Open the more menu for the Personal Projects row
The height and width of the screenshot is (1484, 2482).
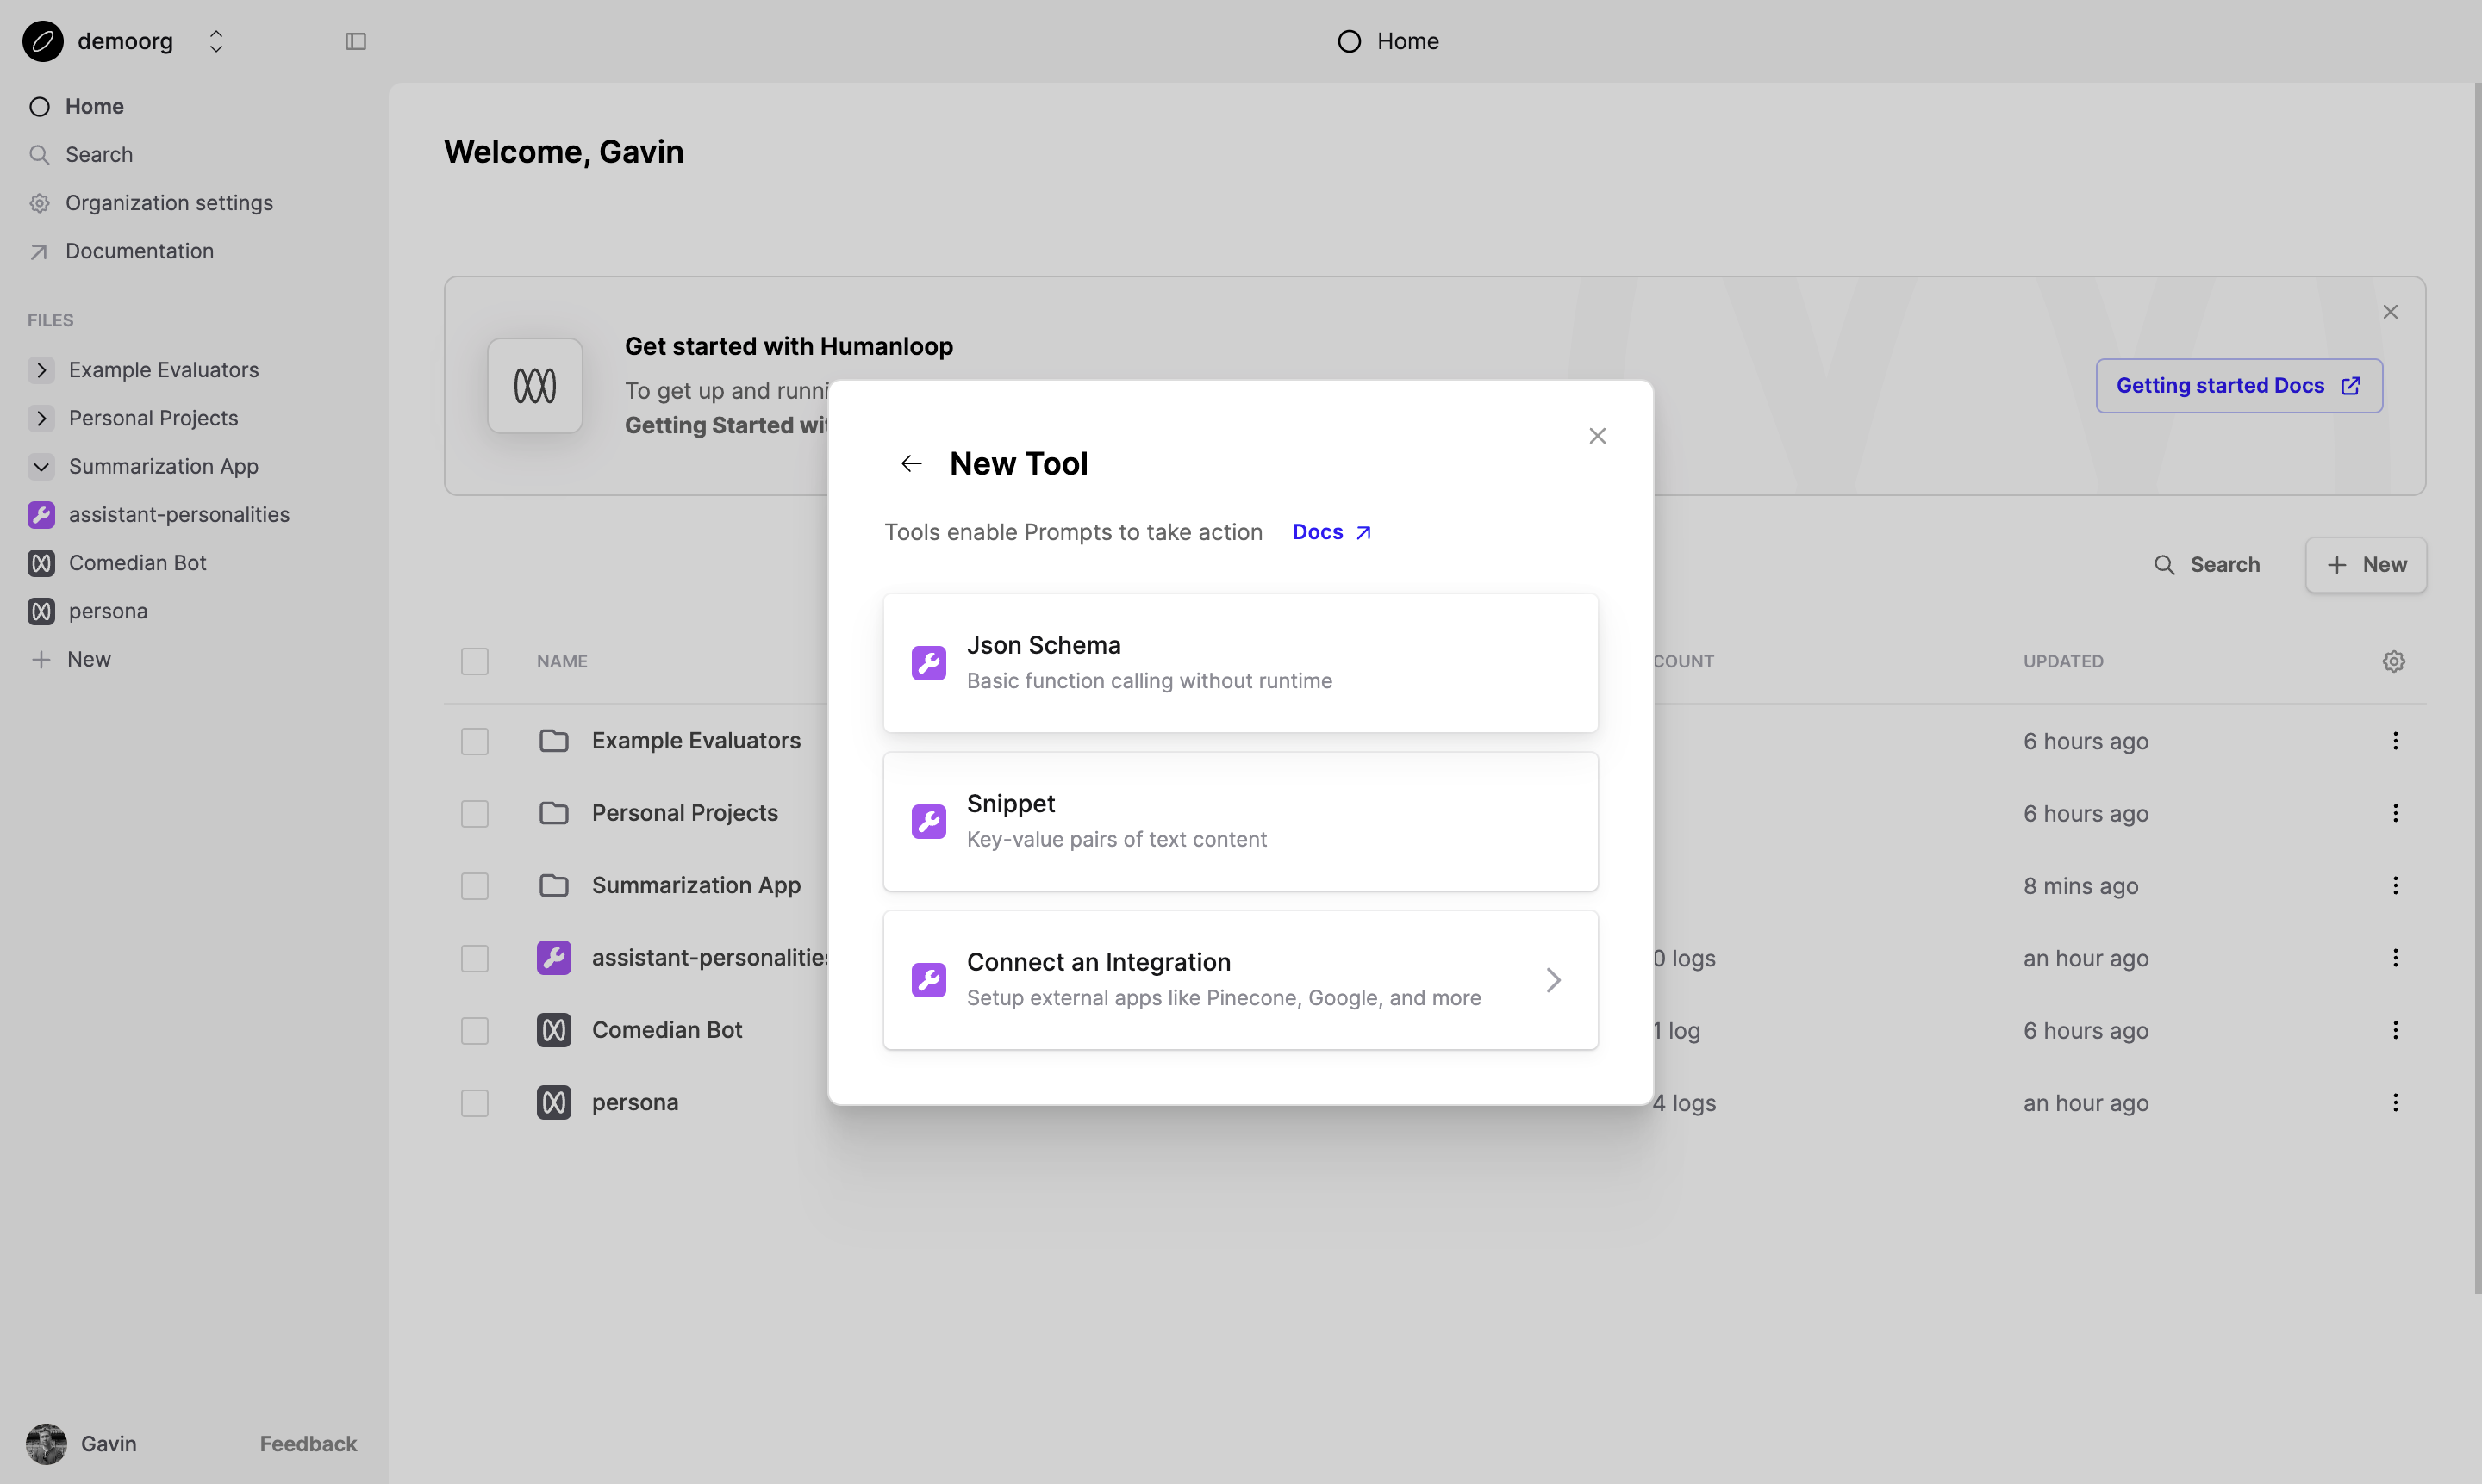[x=2395, y=813]
